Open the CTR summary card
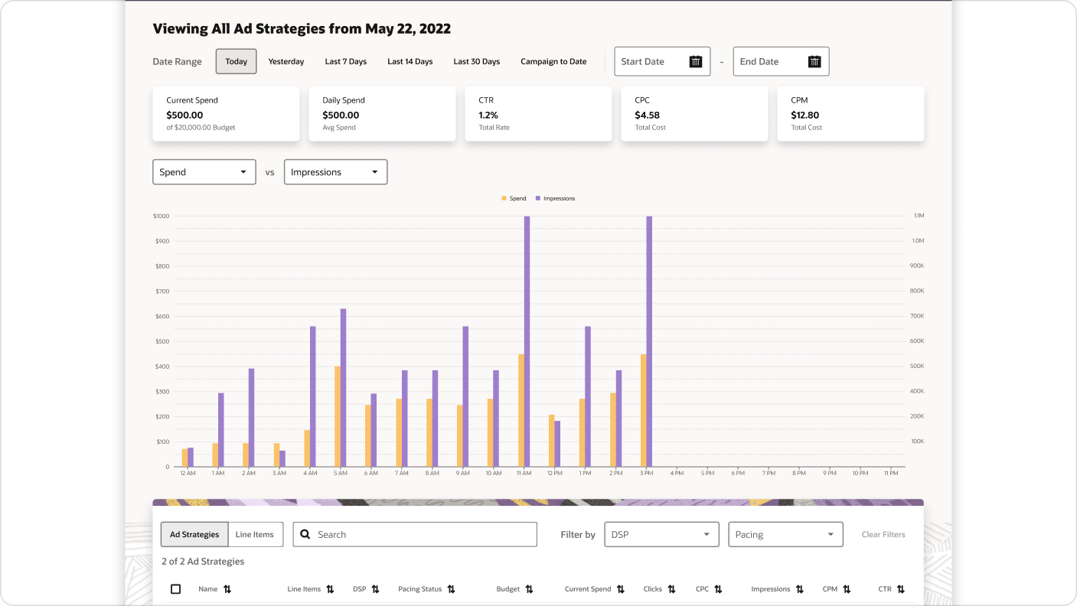Image resolution: width=1077 pixels, height=606 pixels. [x=538, y=113]
